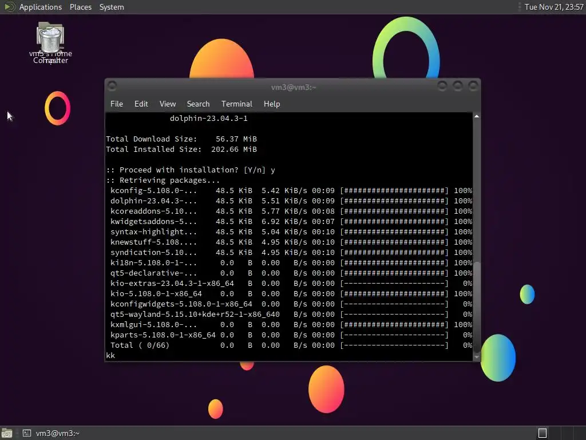Open the Search menu in terminal

(198, 104)
